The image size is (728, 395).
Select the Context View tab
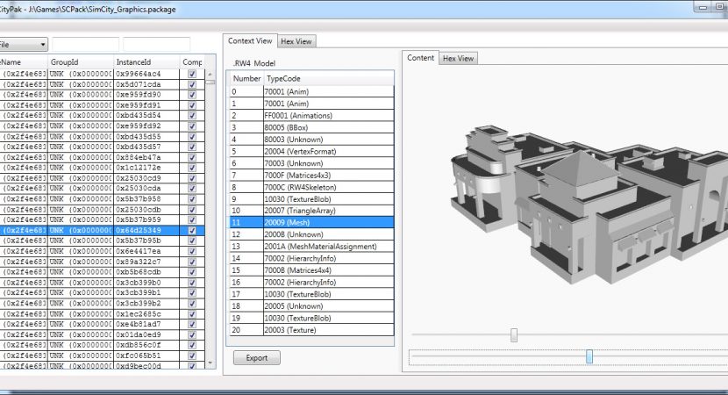[250, 40]
